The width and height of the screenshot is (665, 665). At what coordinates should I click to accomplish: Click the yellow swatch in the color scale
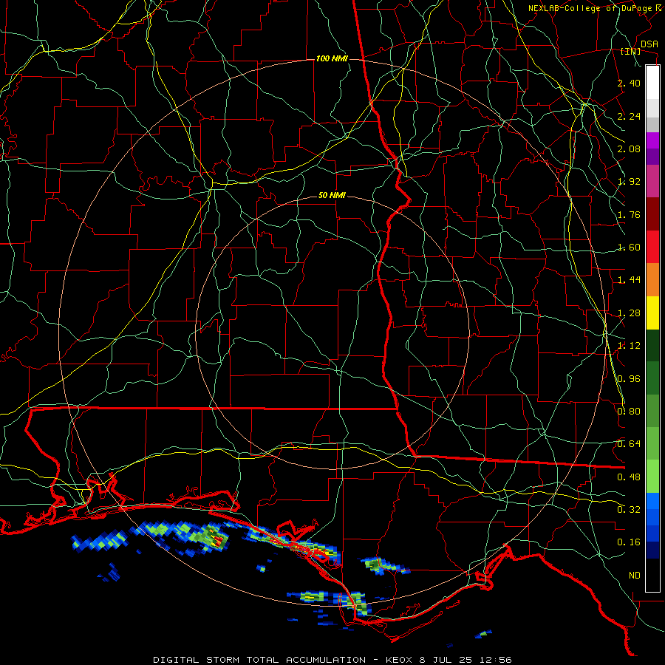(x=652, y=313)
